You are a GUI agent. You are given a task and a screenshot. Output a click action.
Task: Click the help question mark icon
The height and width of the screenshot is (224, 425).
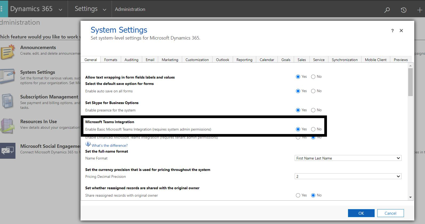click(x=392, y=31)
